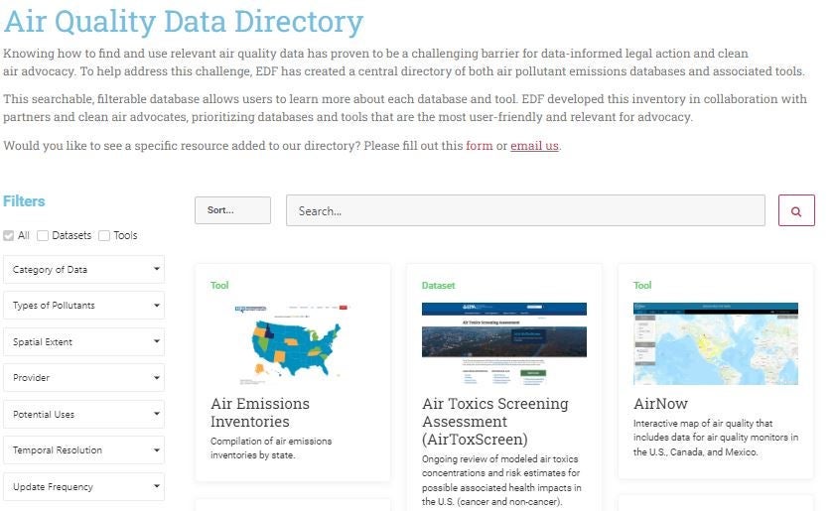
Task: Check the All filter checkbox
Action: (x=9, y=236)
